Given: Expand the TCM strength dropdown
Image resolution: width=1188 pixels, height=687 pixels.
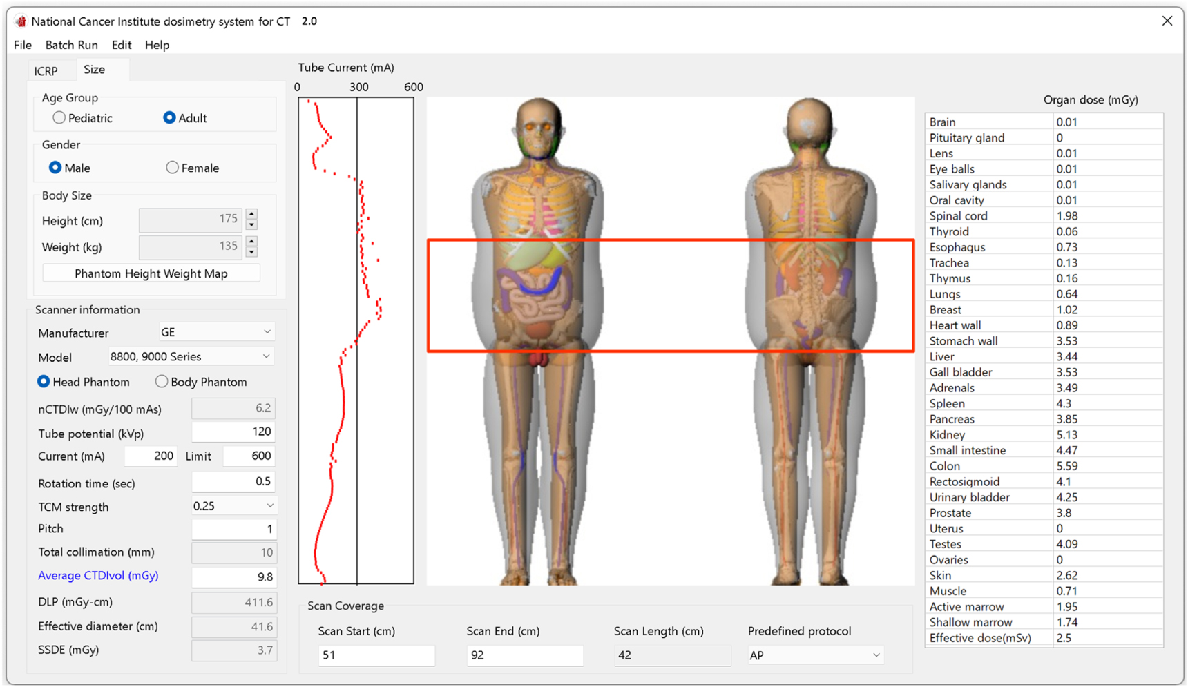Looking at the screenshot, I should [x=233, y=506].
